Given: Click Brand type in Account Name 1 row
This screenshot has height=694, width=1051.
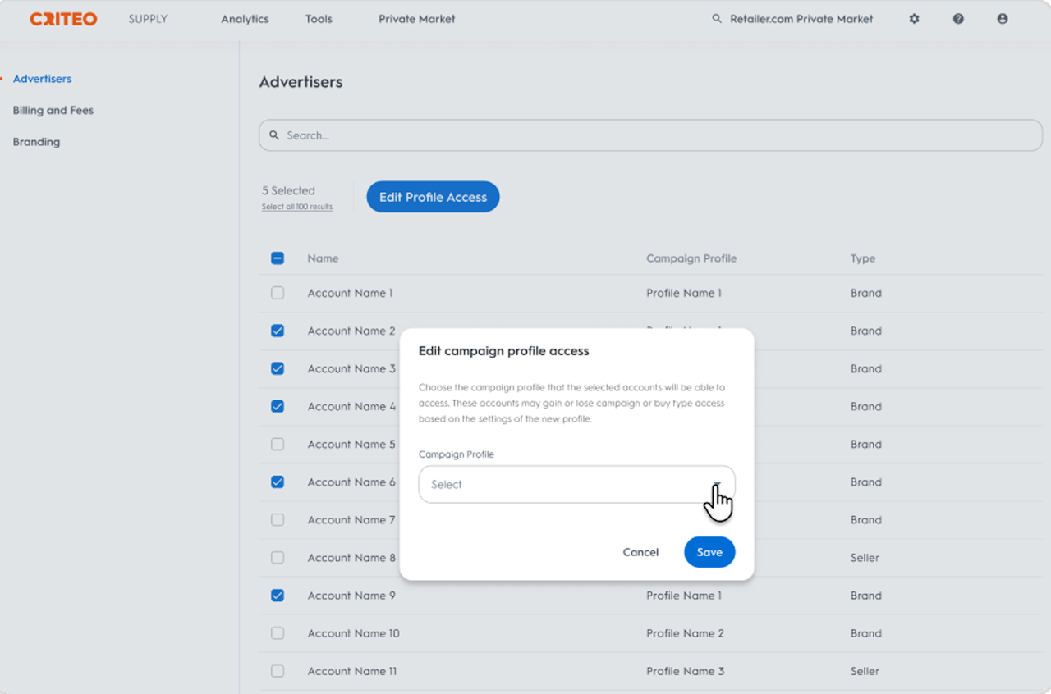Looking at the screenshot, I should point(866,293).
